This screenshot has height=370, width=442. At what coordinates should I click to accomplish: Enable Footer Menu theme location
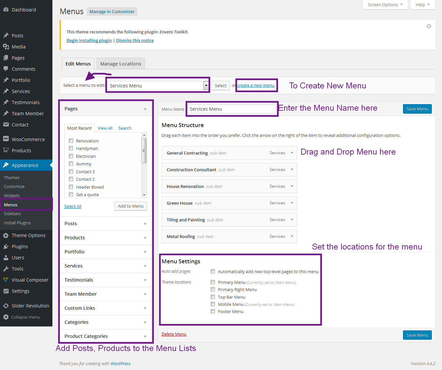tap(213, 311)
